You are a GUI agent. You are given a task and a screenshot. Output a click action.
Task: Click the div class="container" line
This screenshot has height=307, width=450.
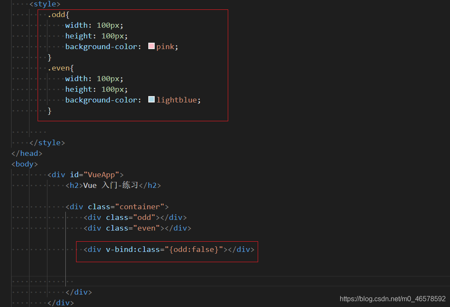pos(117,207)
